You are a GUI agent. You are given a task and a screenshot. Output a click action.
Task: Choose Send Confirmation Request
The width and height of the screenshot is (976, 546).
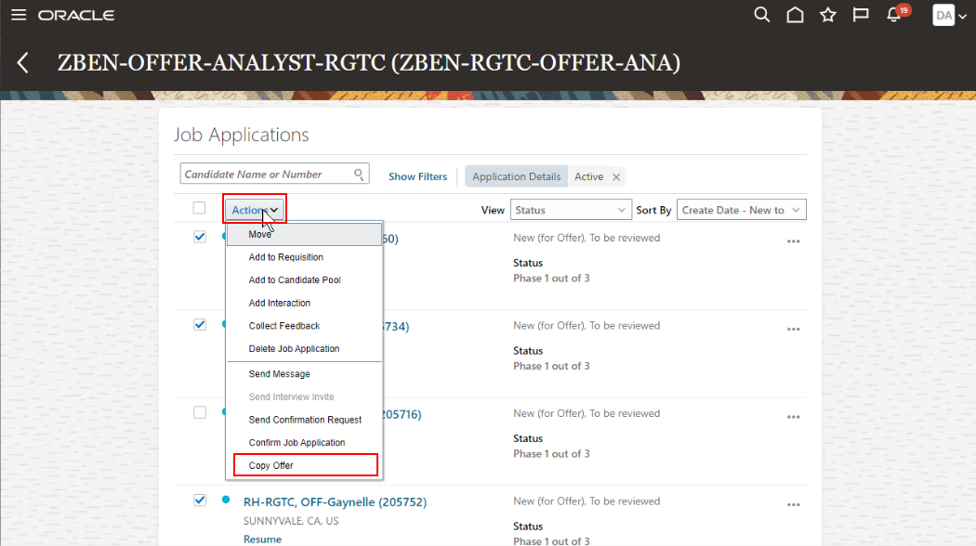coord(304,420)
